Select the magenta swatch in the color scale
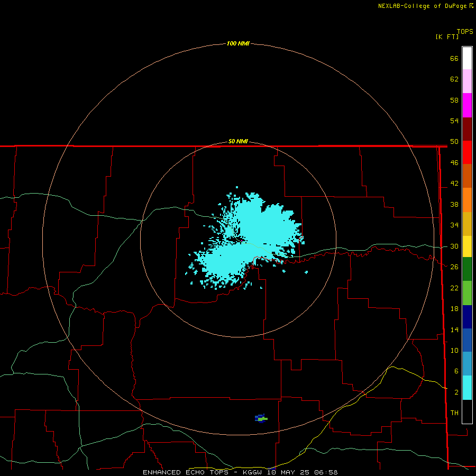The height and width of the screenshot is (476, 476). [467, 105]
